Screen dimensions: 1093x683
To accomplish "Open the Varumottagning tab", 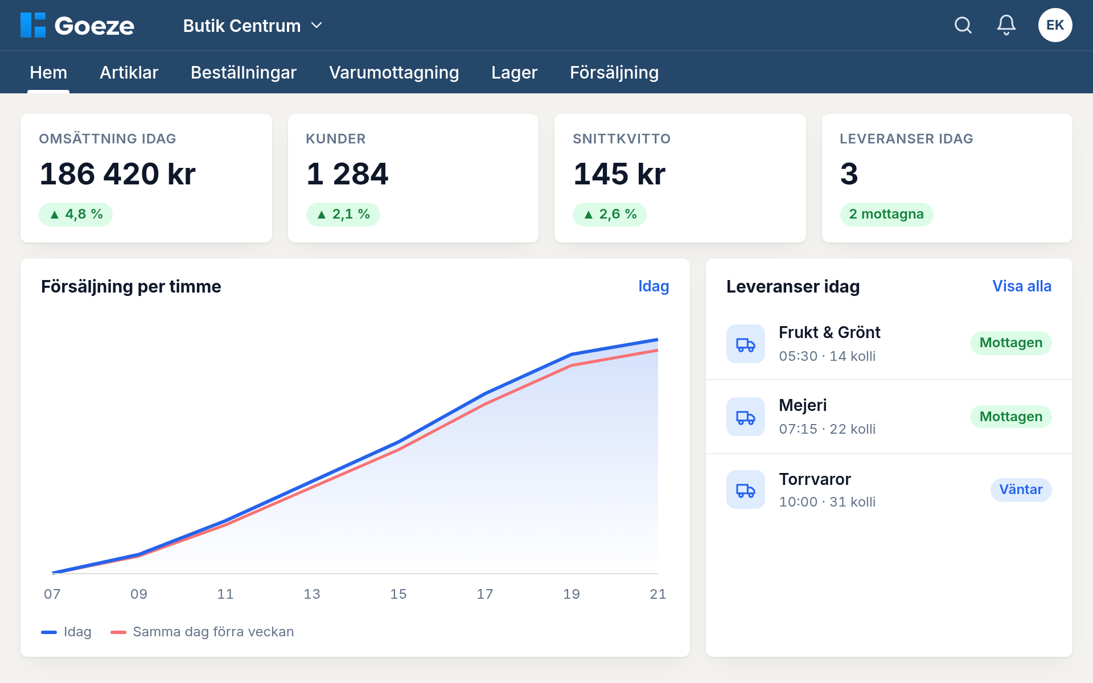I will tap(394, 72).
